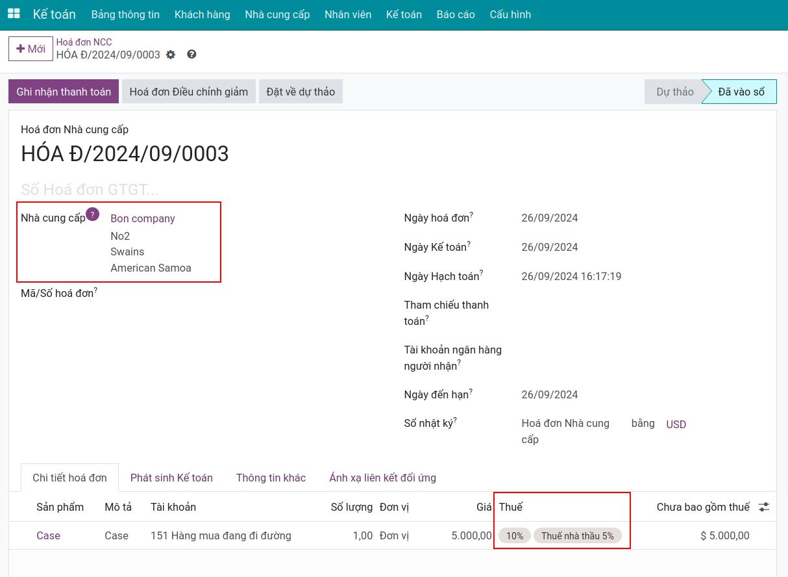
Task: Open the Nhà cung cấp menu
Action: point(277,14)
